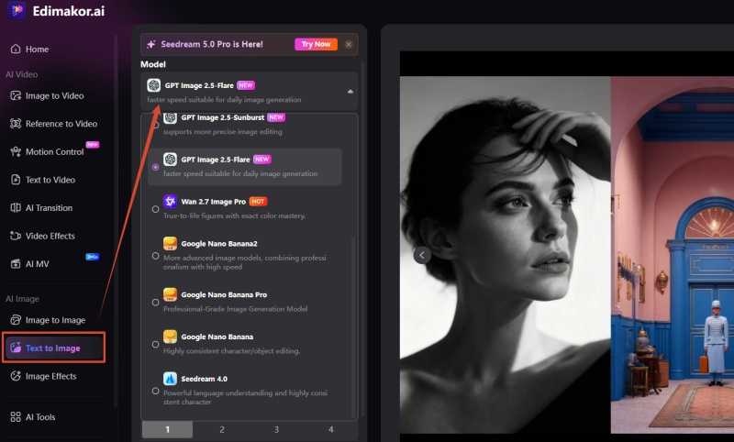Click the Image to Image icon

pyautogui.click(x=16, y=320)
